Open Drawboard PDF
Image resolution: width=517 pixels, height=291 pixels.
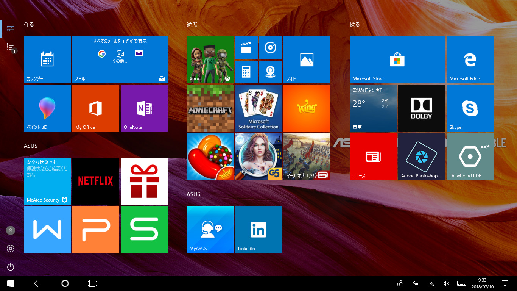click(470, 157)
